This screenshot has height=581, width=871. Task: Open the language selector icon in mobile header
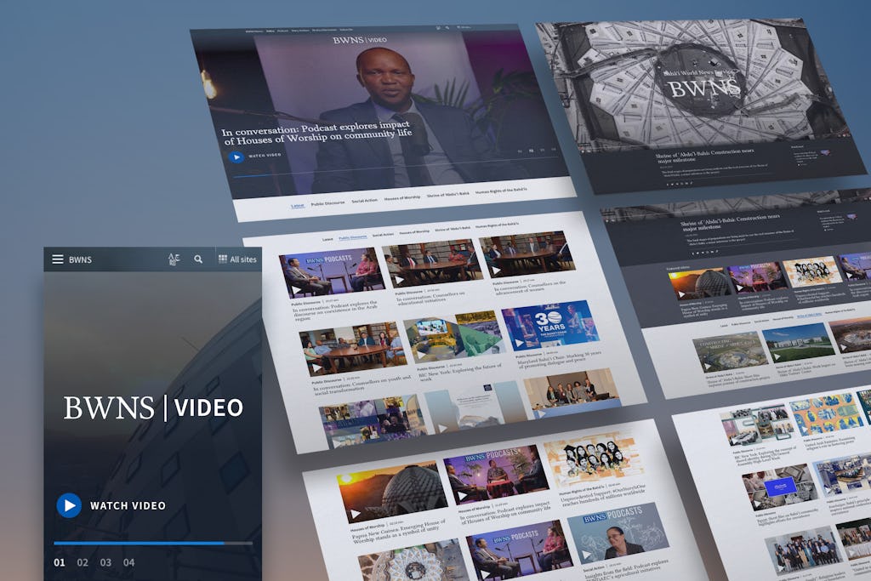click(173, 259)
